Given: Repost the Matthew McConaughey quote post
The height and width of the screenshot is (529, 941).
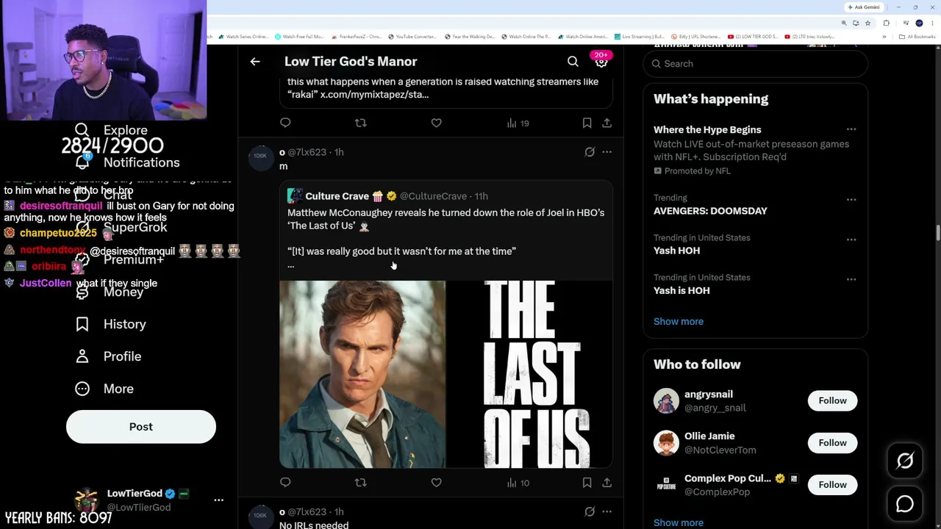Looking at the screenshot, I should [x=360, y=483].
